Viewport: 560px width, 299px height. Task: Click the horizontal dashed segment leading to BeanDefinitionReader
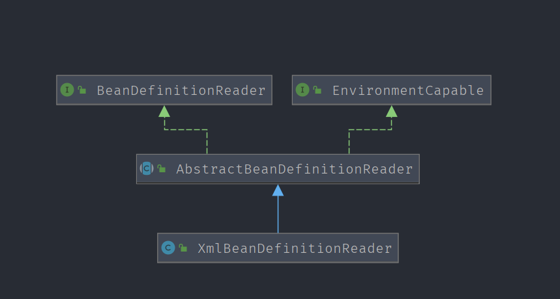pyautogui.click(x=186, y=130)
